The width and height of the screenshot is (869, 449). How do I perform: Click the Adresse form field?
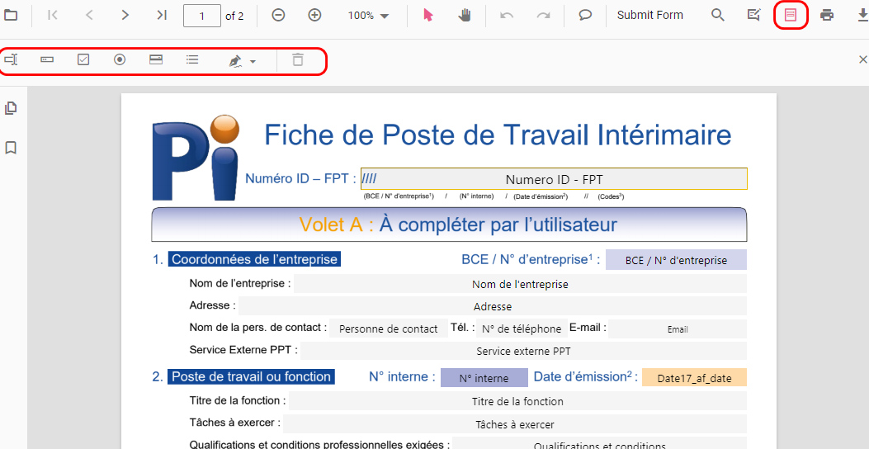coord(492,306)
